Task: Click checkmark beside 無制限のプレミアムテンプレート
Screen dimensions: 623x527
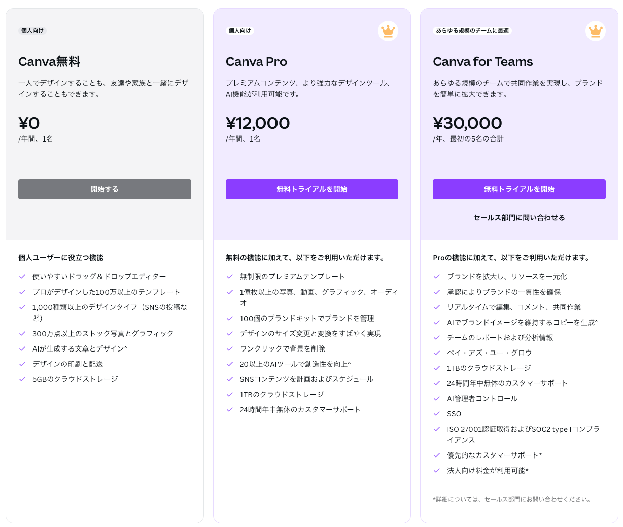Action: [230, 277]
